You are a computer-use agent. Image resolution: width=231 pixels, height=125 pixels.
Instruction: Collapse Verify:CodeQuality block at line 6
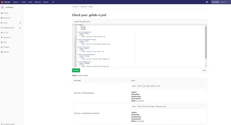coord(77,32)
